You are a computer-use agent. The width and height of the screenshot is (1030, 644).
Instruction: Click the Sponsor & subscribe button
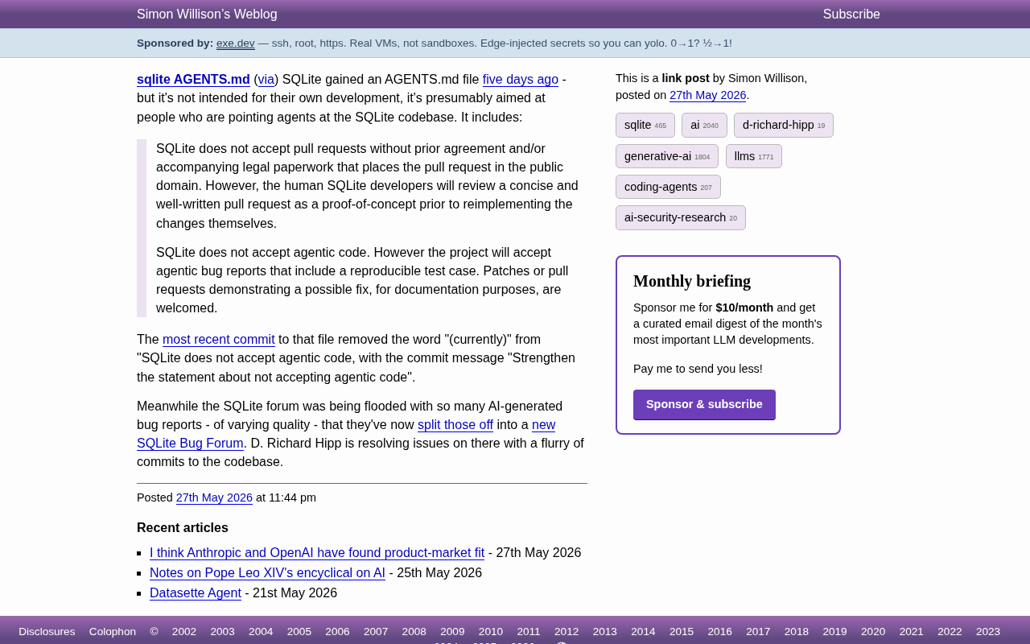pos(704,404)
